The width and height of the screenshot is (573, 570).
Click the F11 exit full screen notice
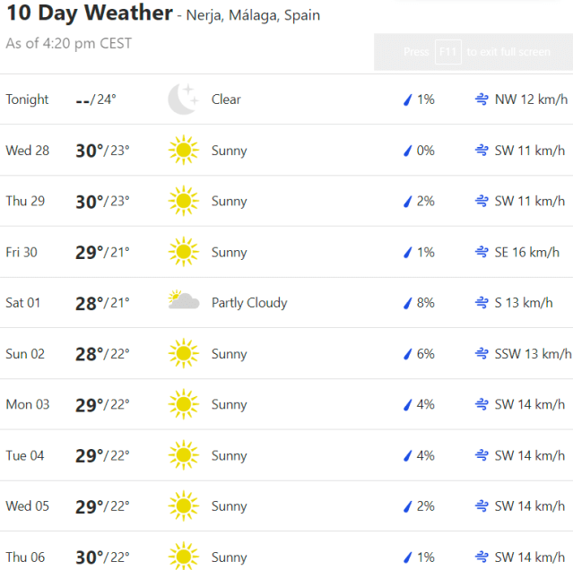tap(475, 52)
